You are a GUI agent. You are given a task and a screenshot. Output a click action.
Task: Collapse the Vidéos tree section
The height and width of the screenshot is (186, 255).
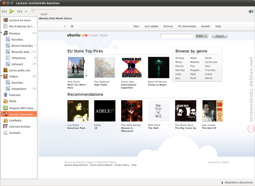pyautogui.click(x=2, y=76)
